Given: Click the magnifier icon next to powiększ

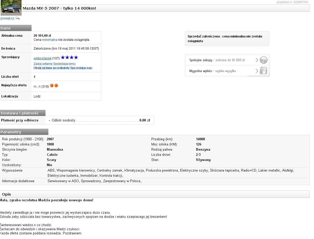Looking at the screenshot, I should [x=18, y=18].
